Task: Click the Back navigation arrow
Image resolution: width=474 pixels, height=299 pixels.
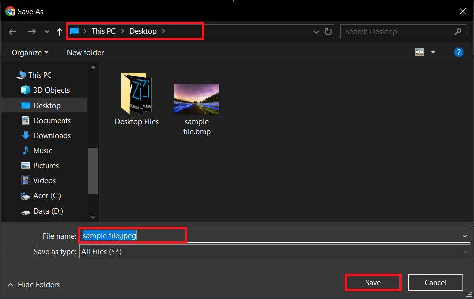Action: coord(12,31)
